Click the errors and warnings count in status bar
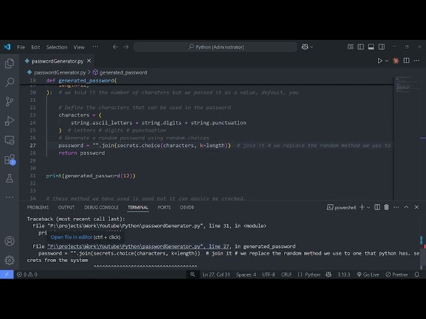 point(27,274)
